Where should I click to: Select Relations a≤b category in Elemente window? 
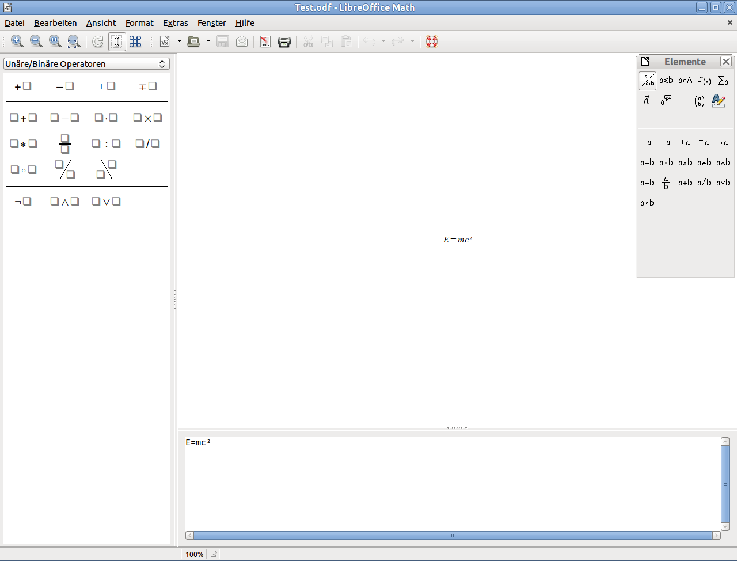pos(666,81)
